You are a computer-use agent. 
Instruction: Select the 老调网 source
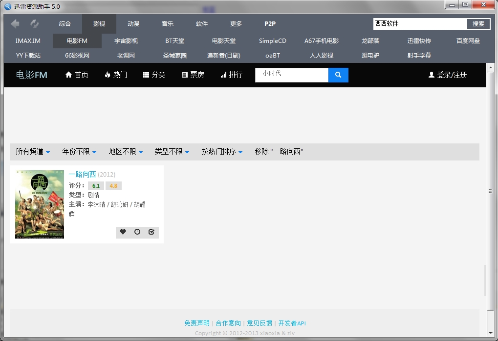(126, 56)
